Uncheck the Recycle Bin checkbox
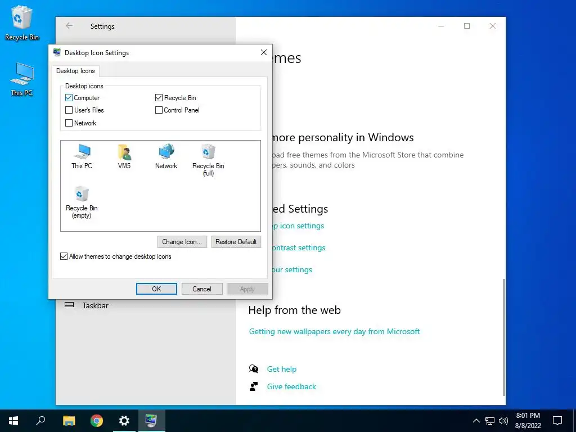Viewport: 576px width, 432px height. click(x=159, y=98)
